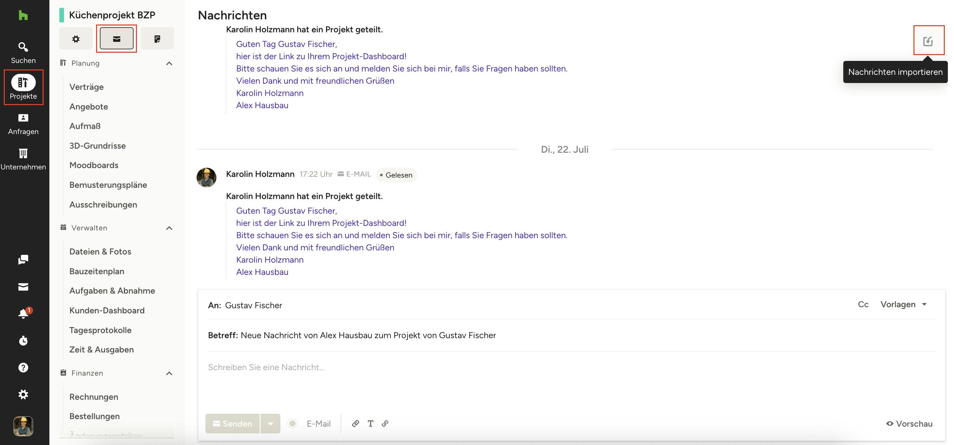Open the project notes icon tab
The width and height of the screenshot is (954, 445).
point(157,39)
